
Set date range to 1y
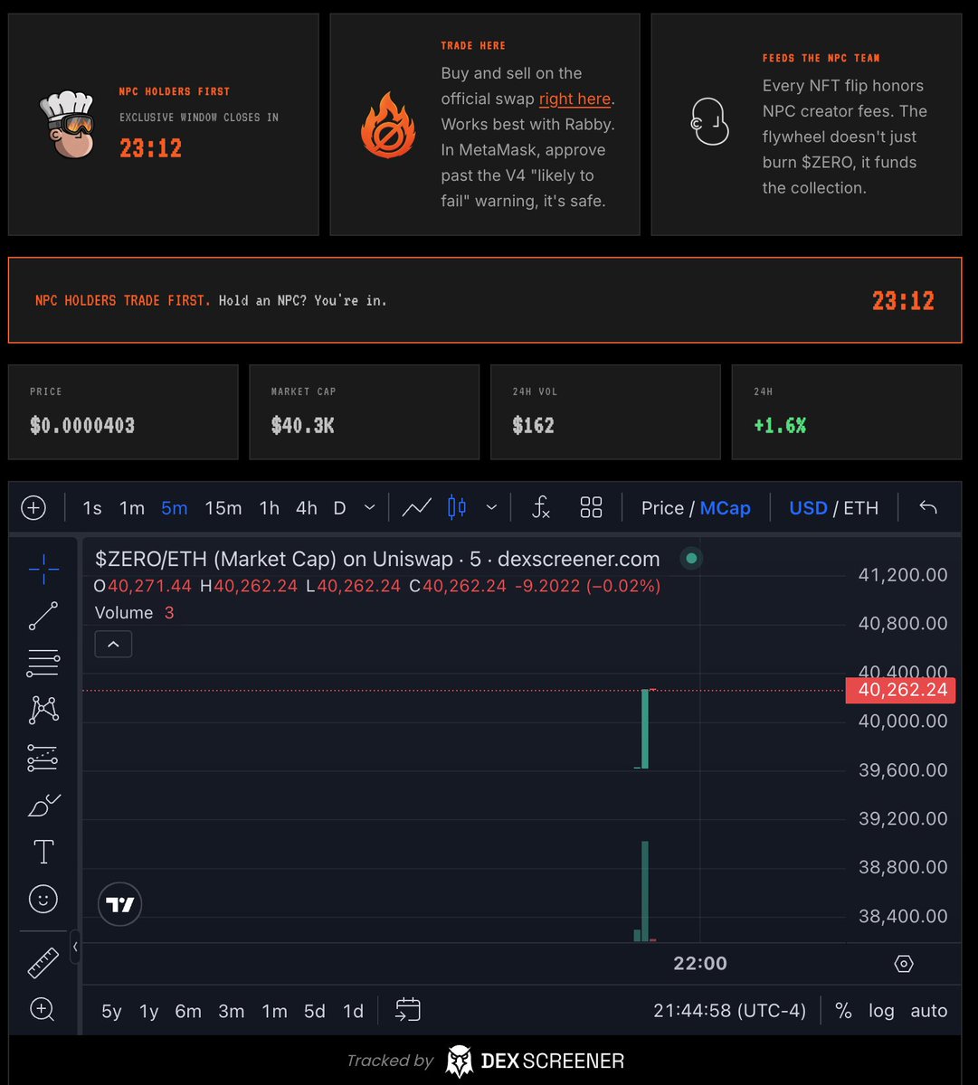149,1011
